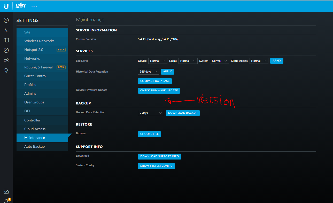Expand the Device log level dropdown
The width and height of the screenshot is (333, 203).
[x=158, y=61]
